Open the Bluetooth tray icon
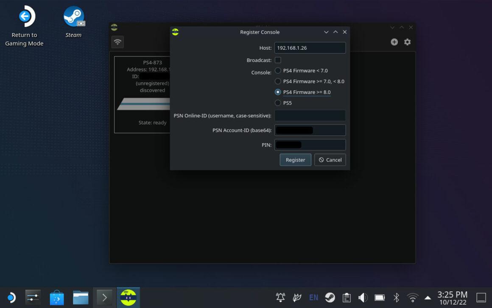This screenshot has width=492, height=308. point(396,297)
